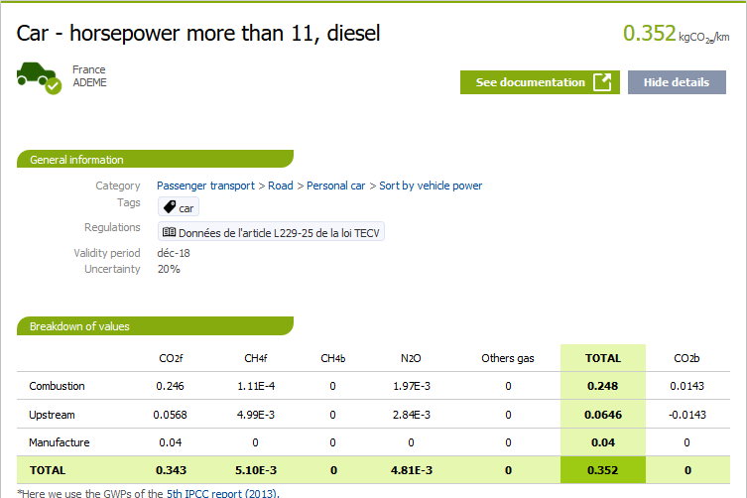The image size is (747, 498).
Task: Click the total CO2f value 0.343
Action: tap(171, 470)
